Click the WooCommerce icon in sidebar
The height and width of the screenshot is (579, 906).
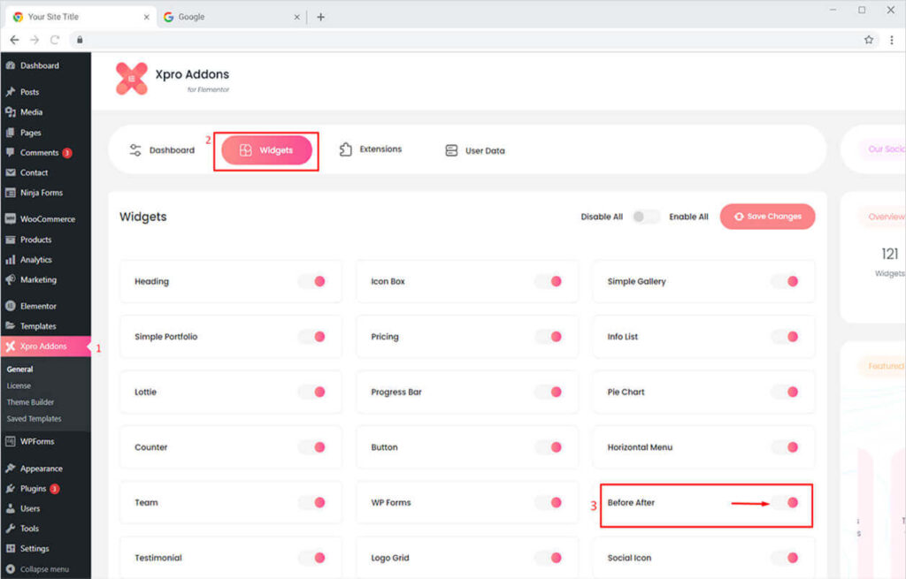click(11, 219)
